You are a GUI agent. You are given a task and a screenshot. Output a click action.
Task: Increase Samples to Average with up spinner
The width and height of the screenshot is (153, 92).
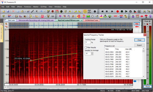92,53
